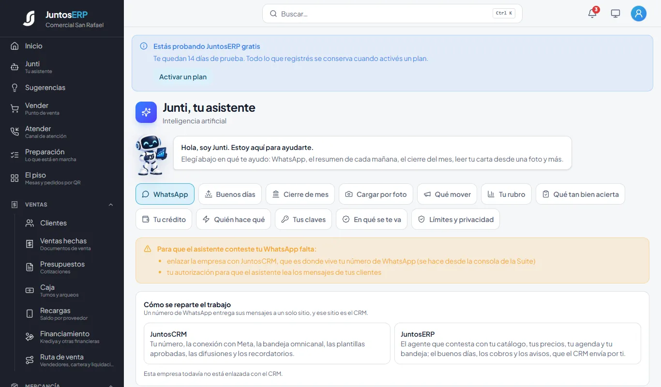
Task: Open the JuntosCRM card
Action: point(267,343)
